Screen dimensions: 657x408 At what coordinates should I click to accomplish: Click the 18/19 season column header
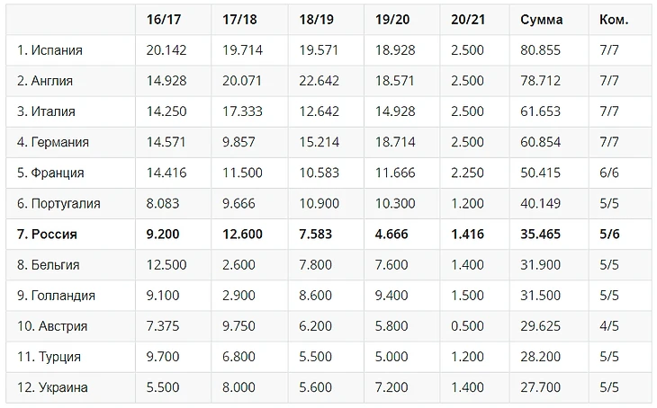tap(314, 19)
